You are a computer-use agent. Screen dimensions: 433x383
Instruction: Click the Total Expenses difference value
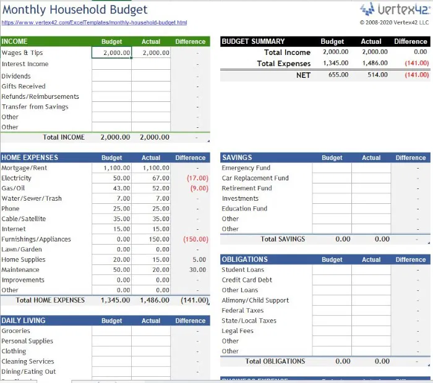(417, 63)
